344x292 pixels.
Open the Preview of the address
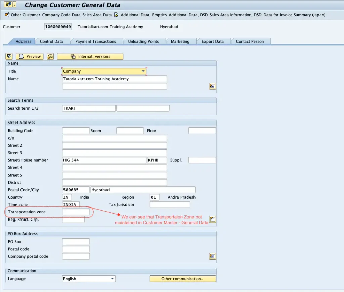coord(29,56)
